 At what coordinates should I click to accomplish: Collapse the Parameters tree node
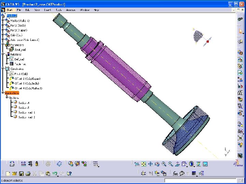3,44
